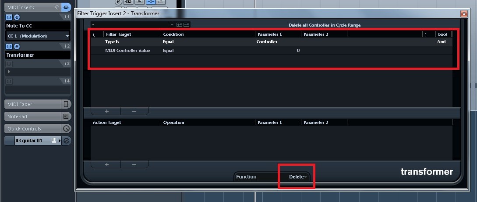Image resolution: width=477 pixels, height=202 pixels.
Task: Add a filter condition line with plus
Action: (107, 111)
